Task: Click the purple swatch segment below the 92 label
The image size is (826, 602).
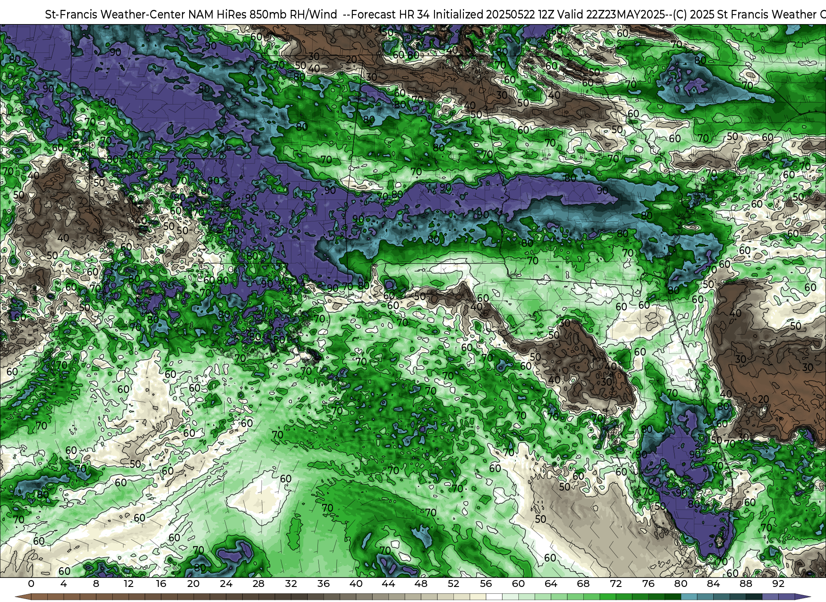Action: (x=786, y=597)
